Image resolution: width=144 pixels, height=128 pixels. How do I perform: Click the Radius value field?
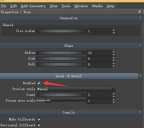pyautogui.click(x=99, y=53)
